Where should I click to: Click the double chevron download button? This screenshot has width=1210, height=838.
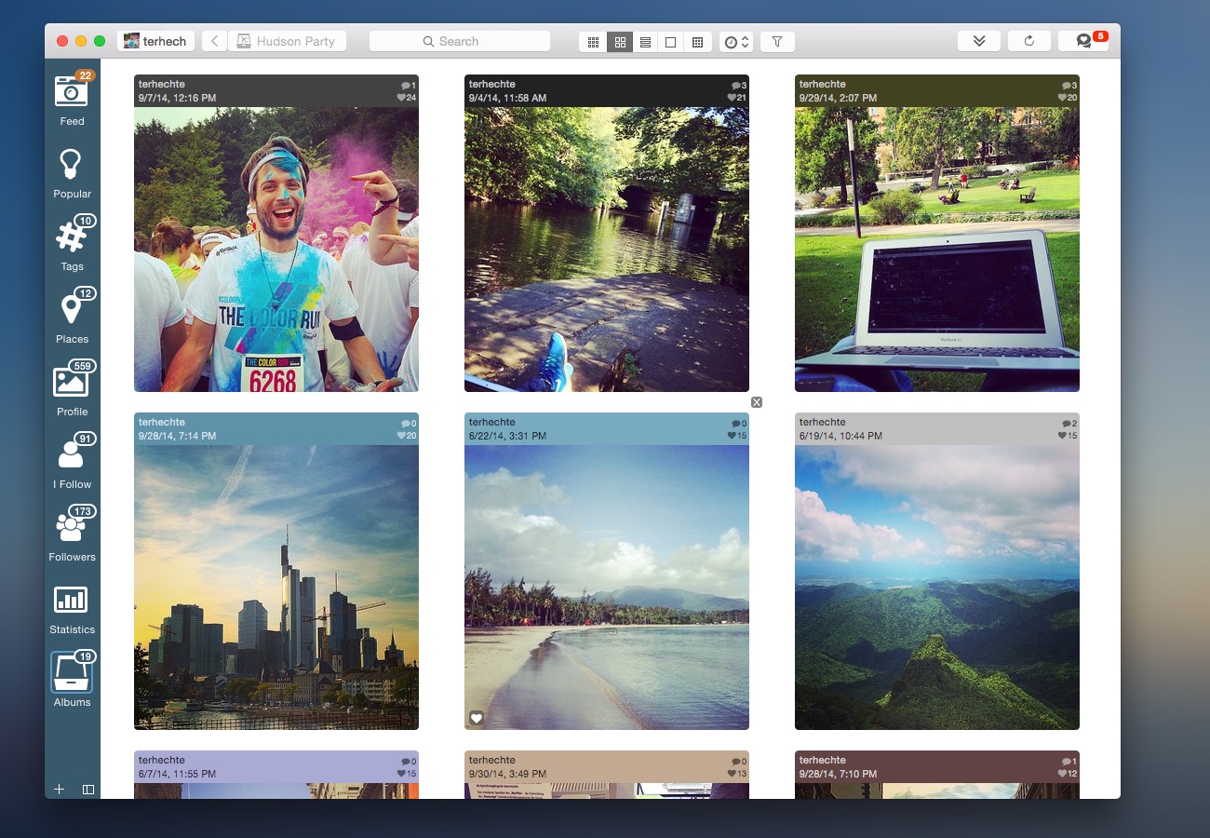[979, 41]
